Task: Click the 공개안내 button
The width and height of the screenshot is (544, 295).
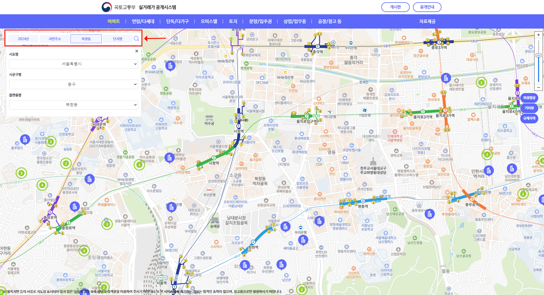Action: 427,7
